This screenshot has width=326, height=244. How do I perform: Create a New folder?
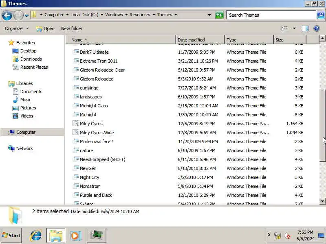72,28
